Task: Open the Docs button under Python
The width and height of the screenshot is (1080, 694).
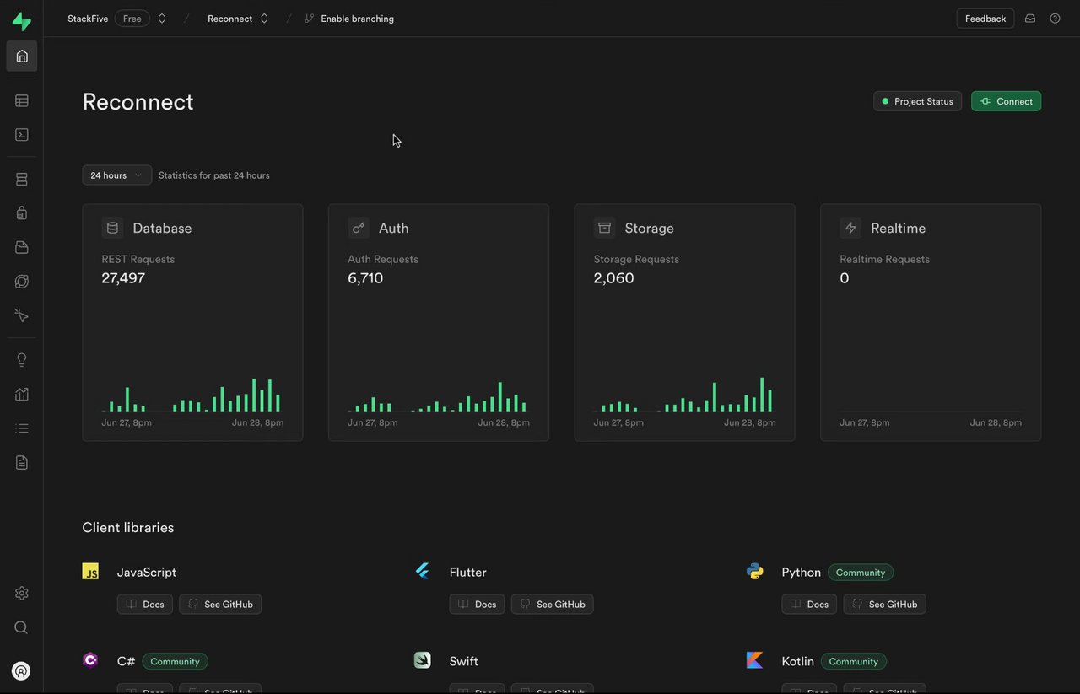Action: 810,604
